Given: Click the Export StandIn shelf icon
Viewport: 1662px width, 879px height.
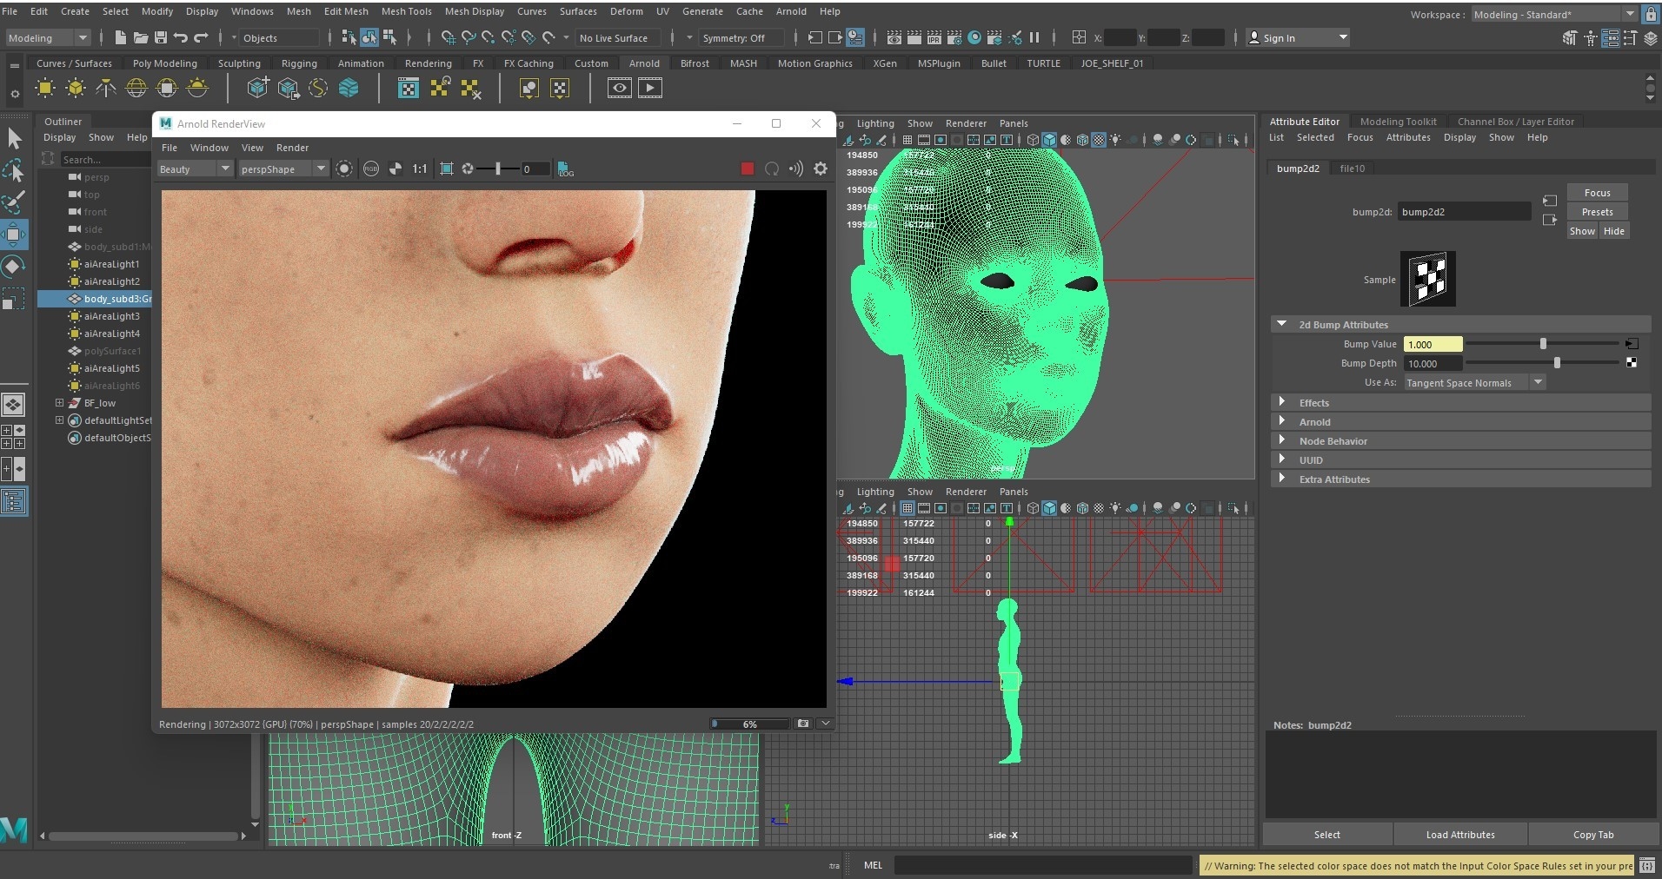Looking at the screenshot, I should [289, 88].
